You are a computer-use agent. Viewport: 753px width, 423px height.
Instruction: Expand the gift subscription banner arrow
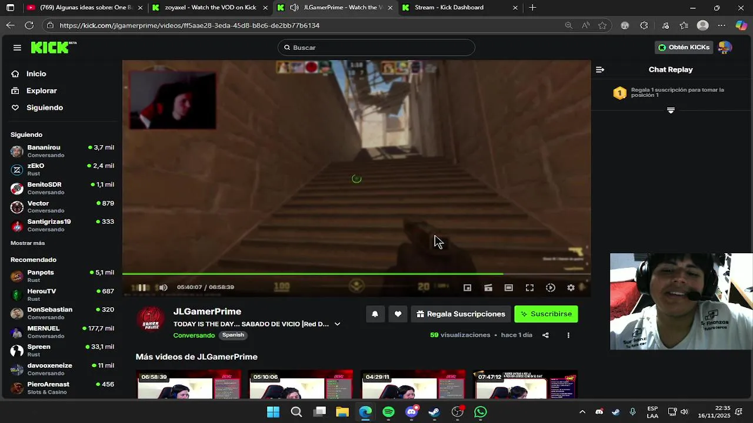coord(671,110)
